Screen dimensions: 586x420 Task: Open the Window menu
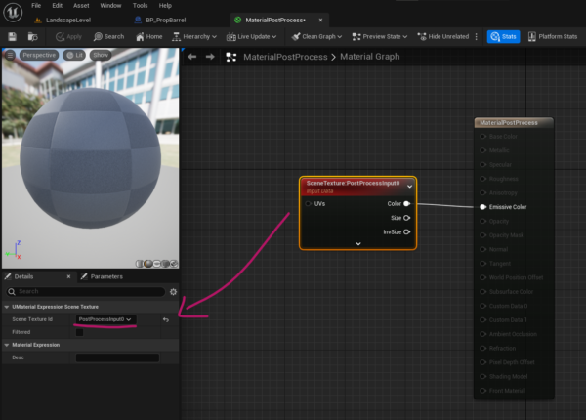[110, 6]
